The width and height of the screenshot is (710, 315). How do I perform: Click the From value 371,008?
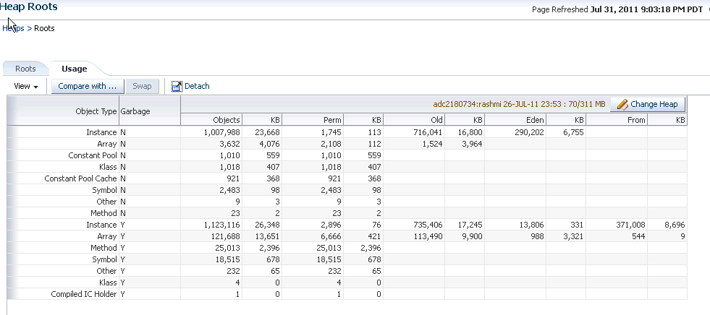[x=631, y=225]
